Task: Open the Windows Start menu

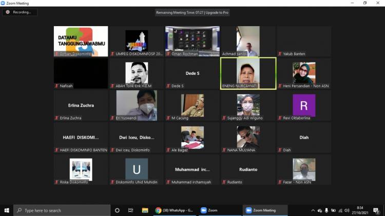Action: (7, 210)
